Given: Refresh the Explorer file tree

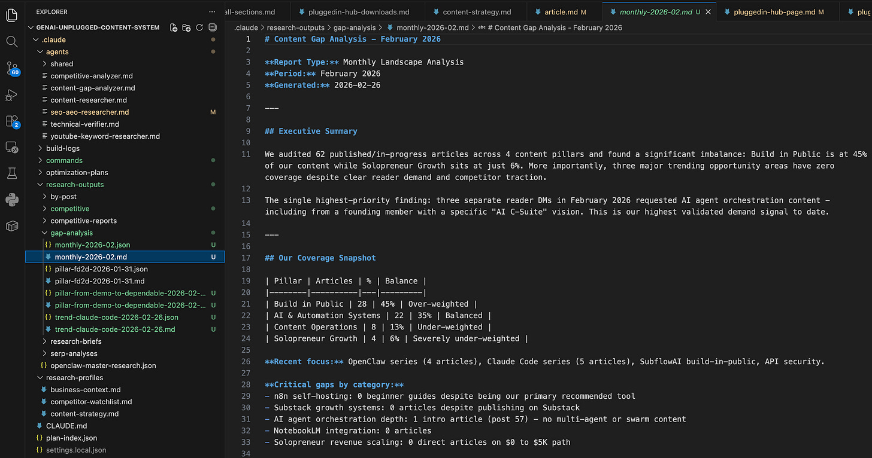Looking at the screenshot, I should pyautogui.click(x=199, y=28).
